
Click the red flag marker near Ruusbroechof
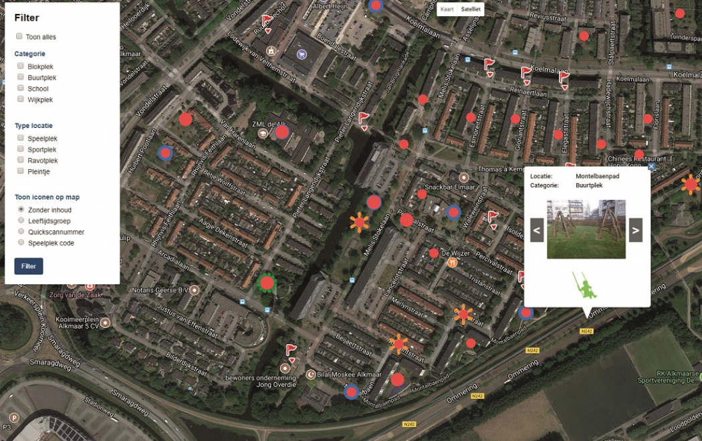pos(267,23)
